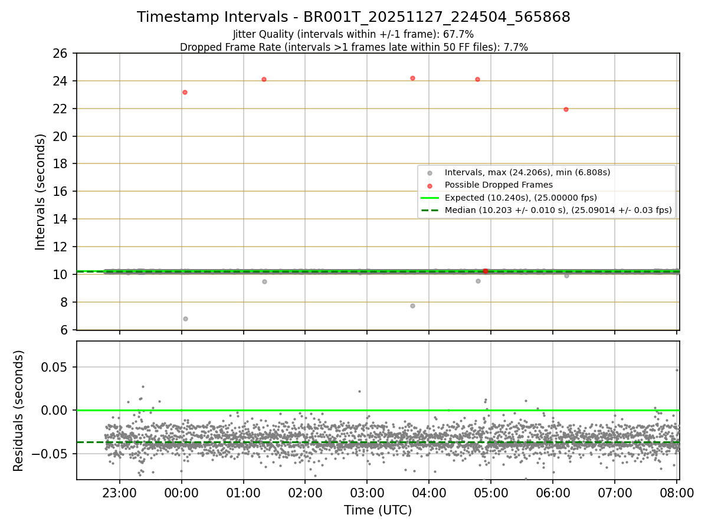Viewport: 708px width, 531px height.
Task: Click the outlier residual point at far right top
Action: [677, 370]
